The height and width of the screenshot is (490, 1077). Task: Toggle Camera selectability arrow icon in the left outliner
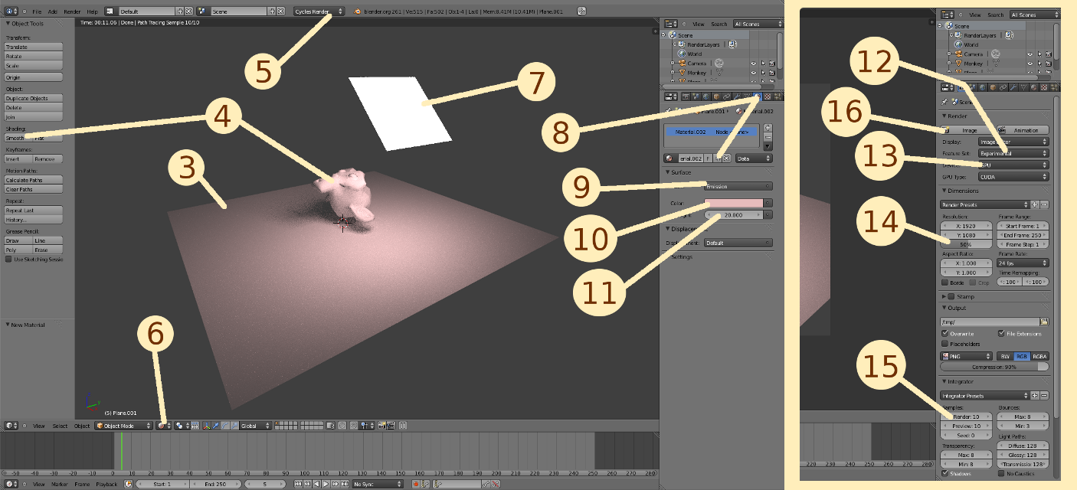pyautogui.click(x=762, y=64)
